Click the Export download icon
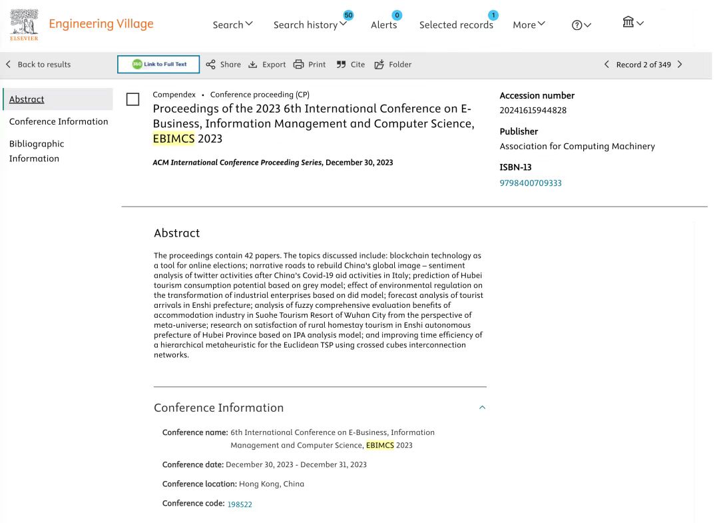The height and width of the screenshot is (523, 719). pyautogui.click(x=253, y=65)
